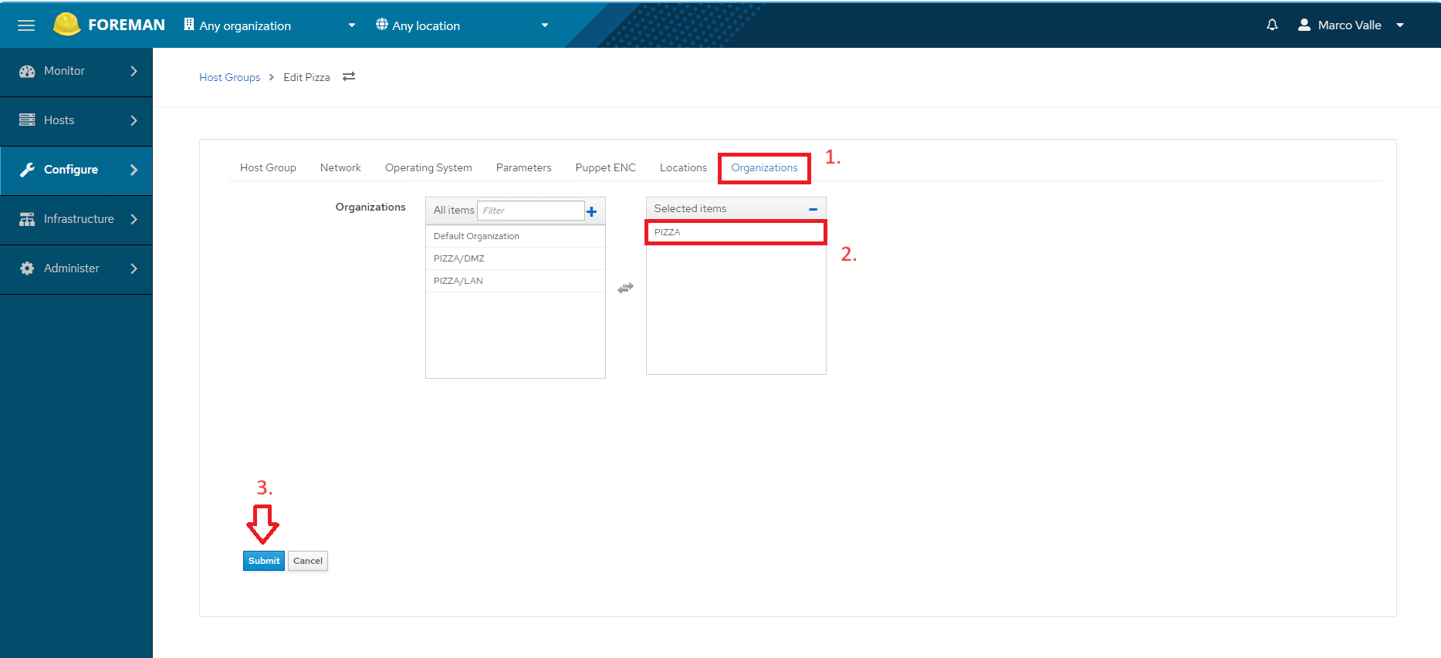Click the Administer gear icon

27,268
